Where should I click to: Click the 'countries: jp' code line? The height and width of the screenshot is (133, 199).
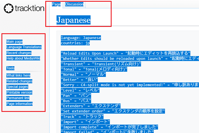coord(75,43)
